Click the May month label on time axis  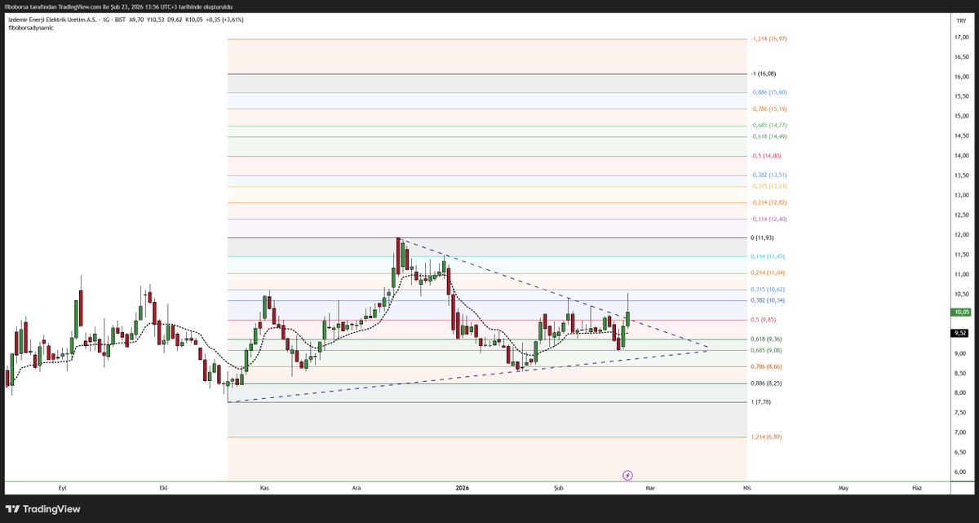click(x=844, y=488)
